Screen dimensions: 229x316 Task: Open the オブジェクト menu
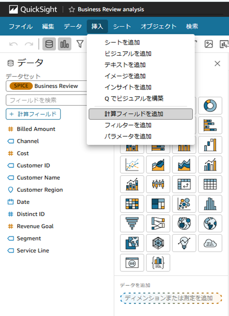pos(159,26)
